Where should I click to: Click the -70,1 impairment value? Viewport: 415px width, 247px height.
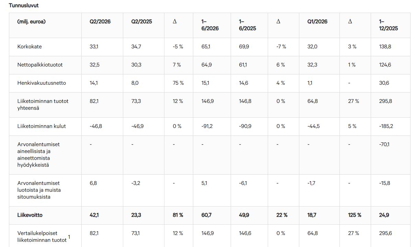click(x=384, y=144)
